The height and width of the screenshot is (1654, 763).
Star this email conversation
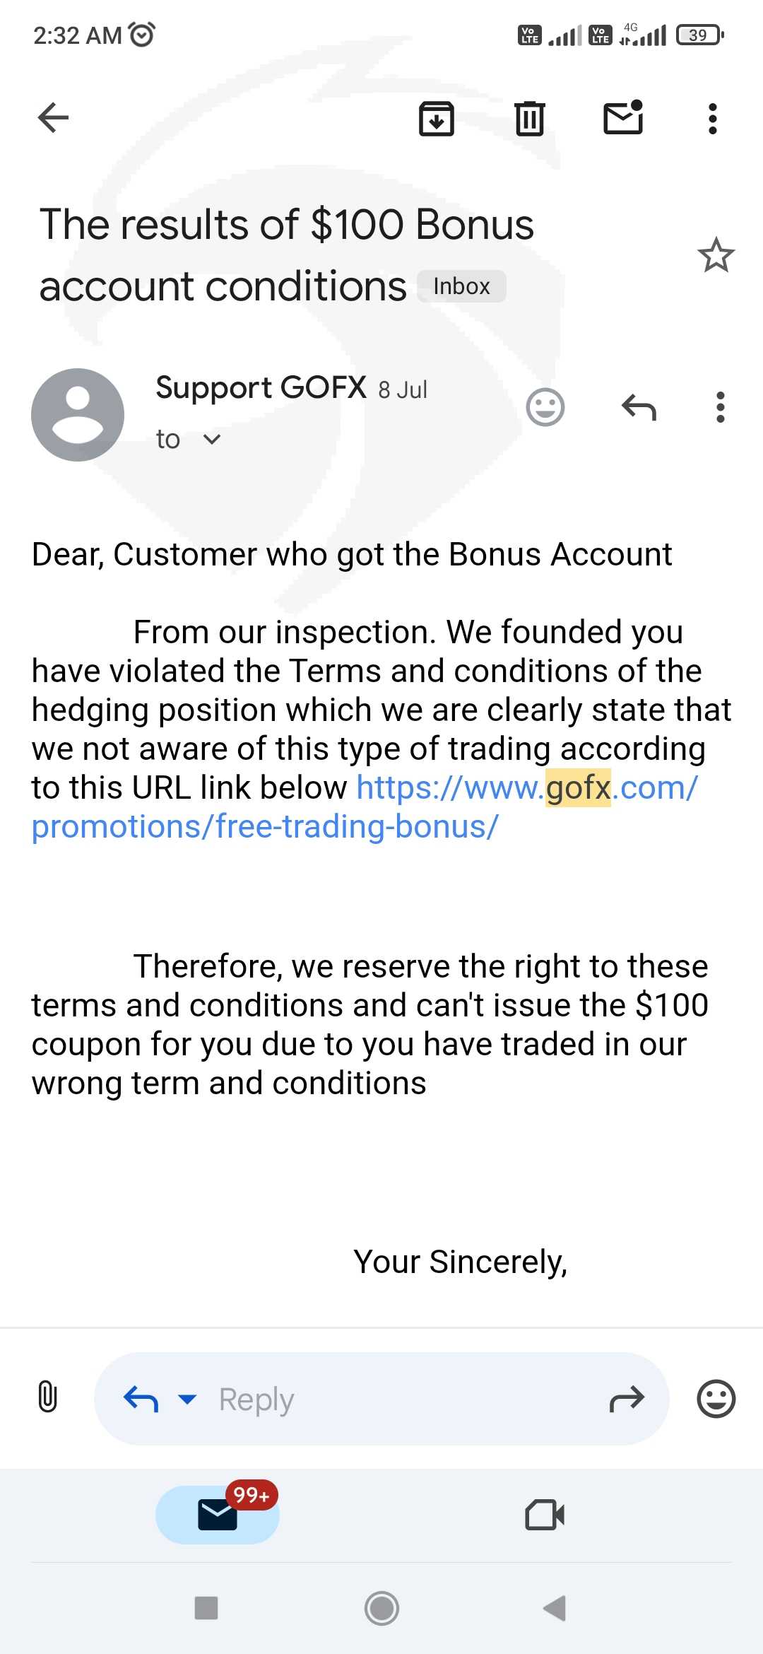716,255
